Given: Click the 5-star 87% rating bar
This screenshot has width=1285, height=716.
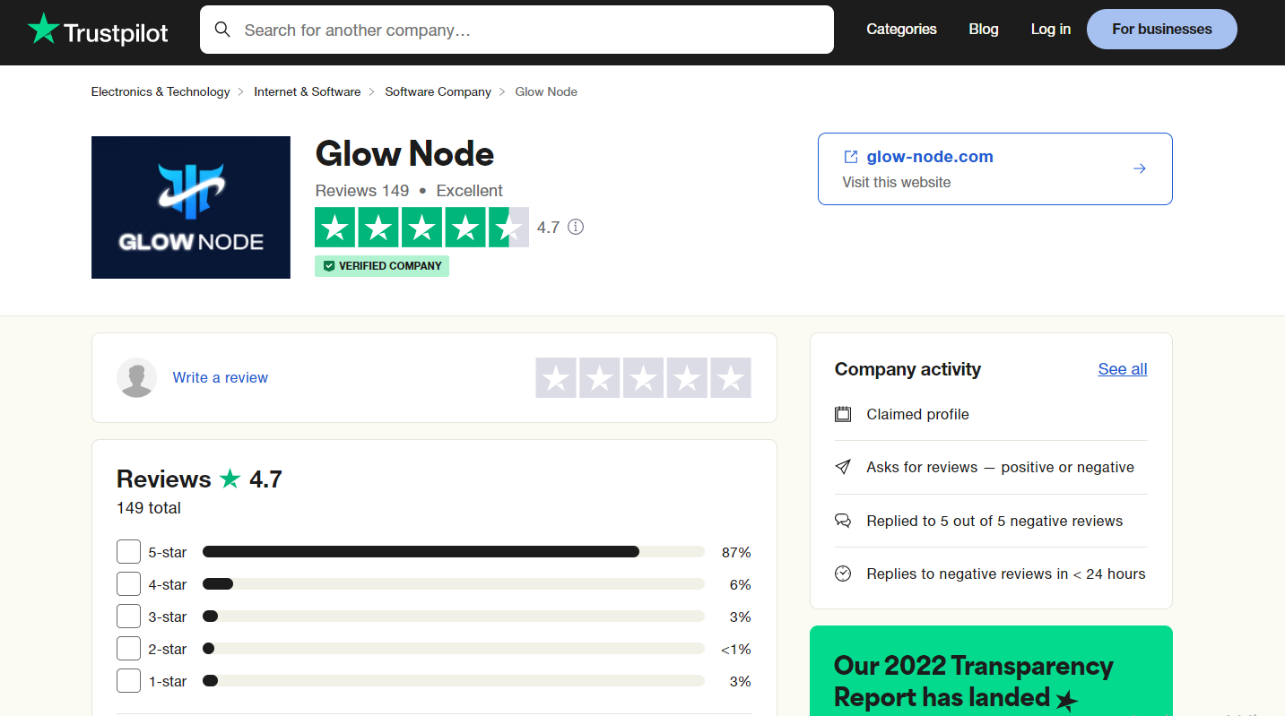Looking at the screenshot, I should (454, 552).
